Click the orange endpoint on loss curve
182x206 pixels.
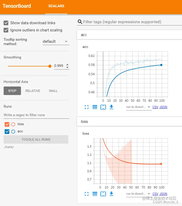tap(161, 164)
